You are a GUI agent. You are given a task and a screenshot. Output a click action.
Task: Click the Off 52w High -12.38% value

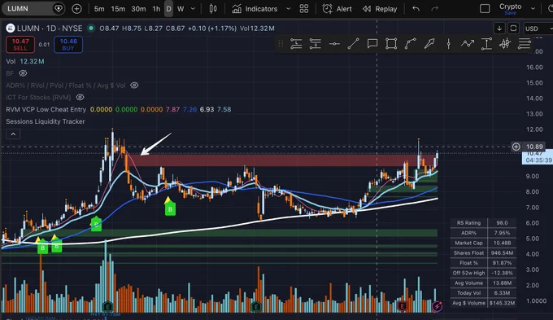(502, 273)
